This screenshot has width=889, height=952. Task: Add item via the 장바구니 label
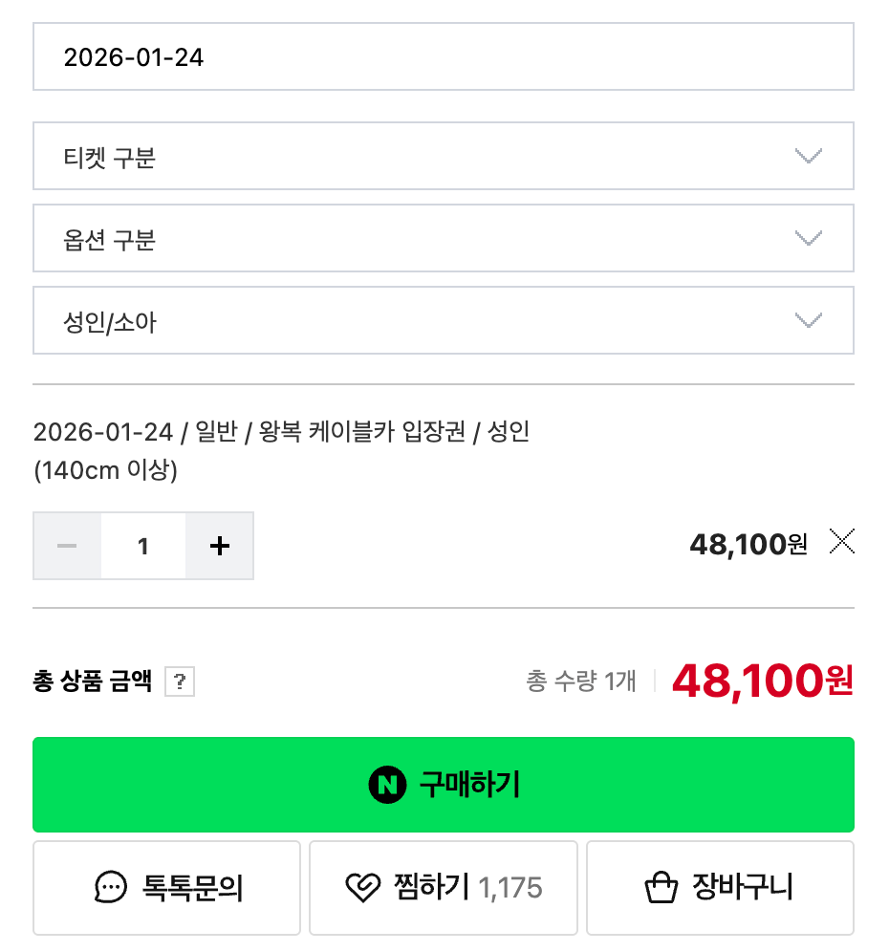click(x=743, y=889)
